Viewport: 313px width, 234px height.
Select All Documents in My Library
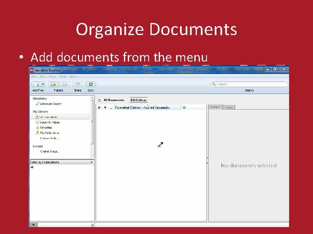(60, 117)
